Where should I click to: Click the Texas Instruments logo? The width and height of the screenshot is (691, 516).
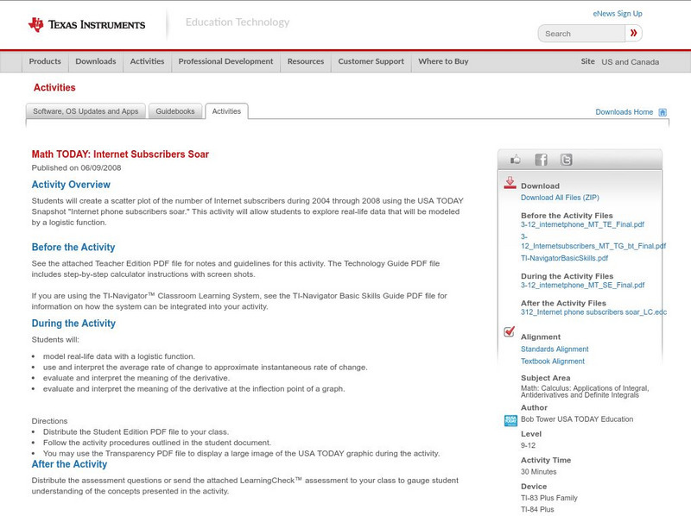[86, 24]
